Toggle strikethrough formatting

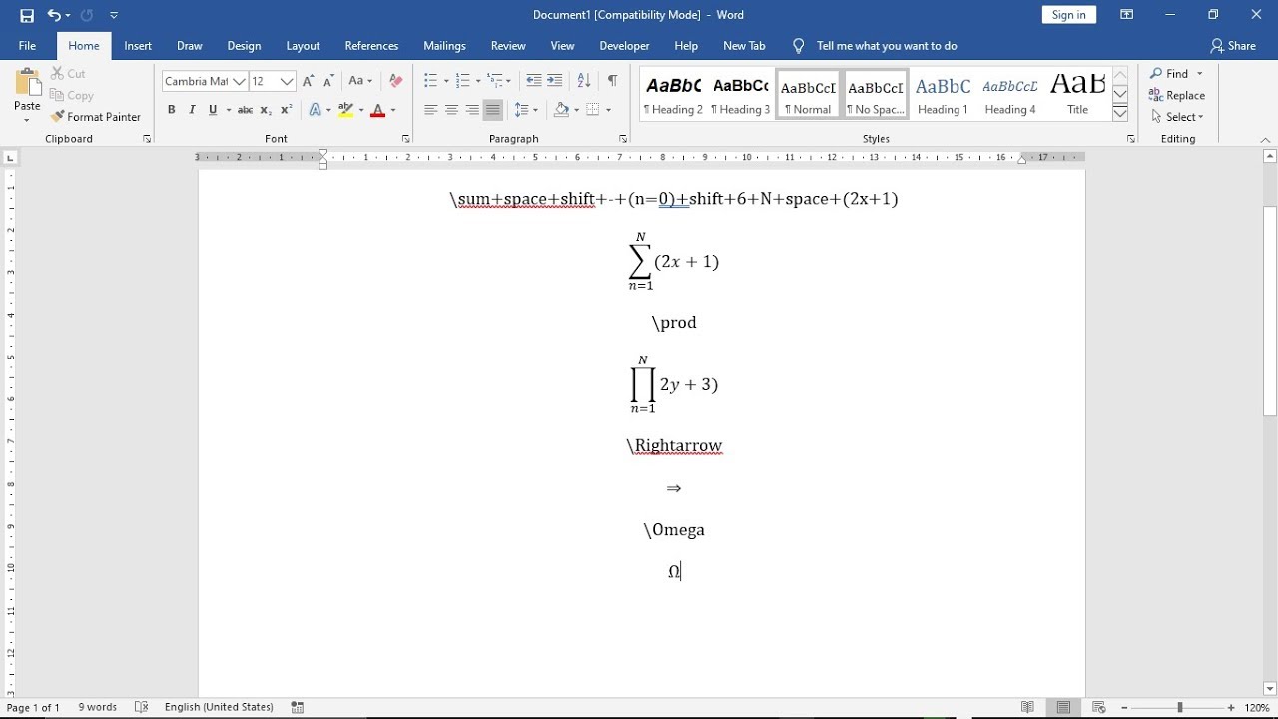click(245, 110)
